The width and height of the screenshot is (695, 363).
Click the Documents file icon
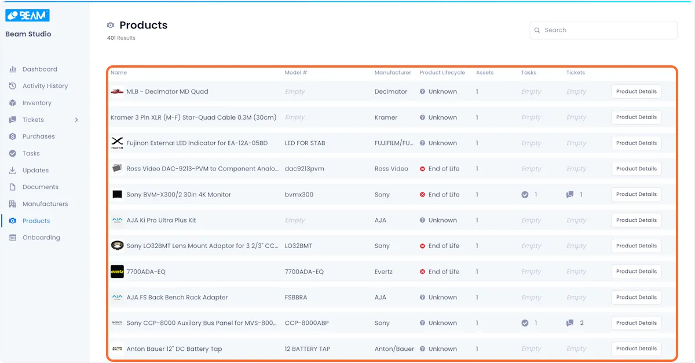pos(13,187)
